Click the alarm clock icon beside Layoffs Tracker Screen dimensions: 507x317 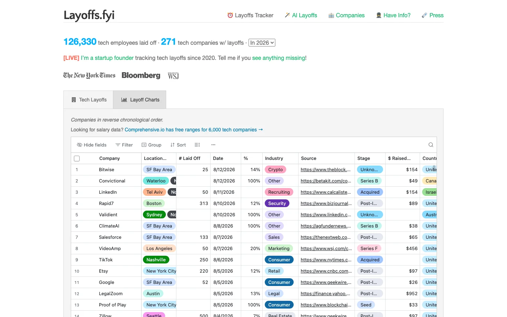230,15
